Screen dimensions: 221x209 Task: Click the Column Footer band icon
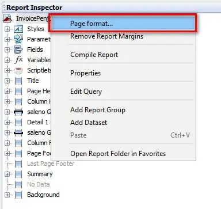18,143
